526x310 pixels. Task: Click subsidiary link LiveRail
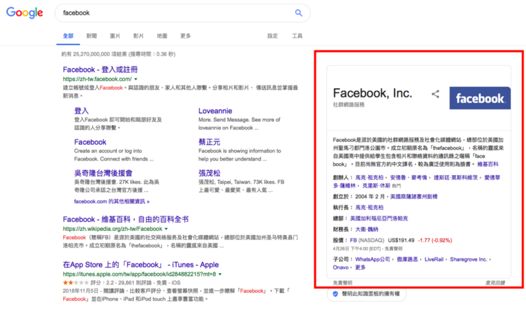click(434, 259)
